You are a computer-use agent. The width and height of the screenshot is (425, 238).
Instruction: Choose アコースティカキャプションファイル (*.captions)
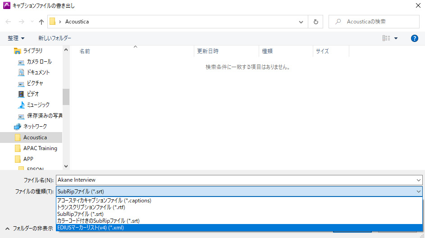tap(239, 201)
